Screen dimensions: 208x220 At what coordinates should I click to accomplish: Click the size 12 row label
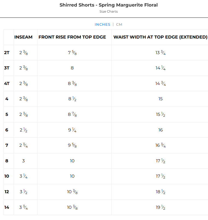[x=7, y=192]
